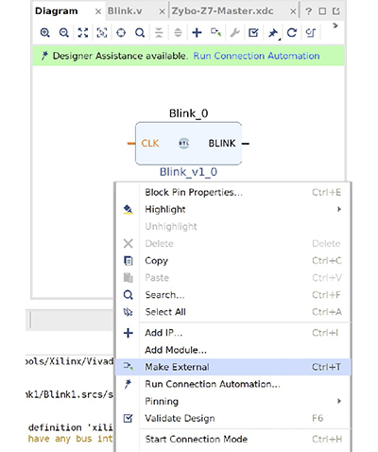378x452 pixels.
Task: Click the Zoom Out toolbar icon
Action: 64,32
